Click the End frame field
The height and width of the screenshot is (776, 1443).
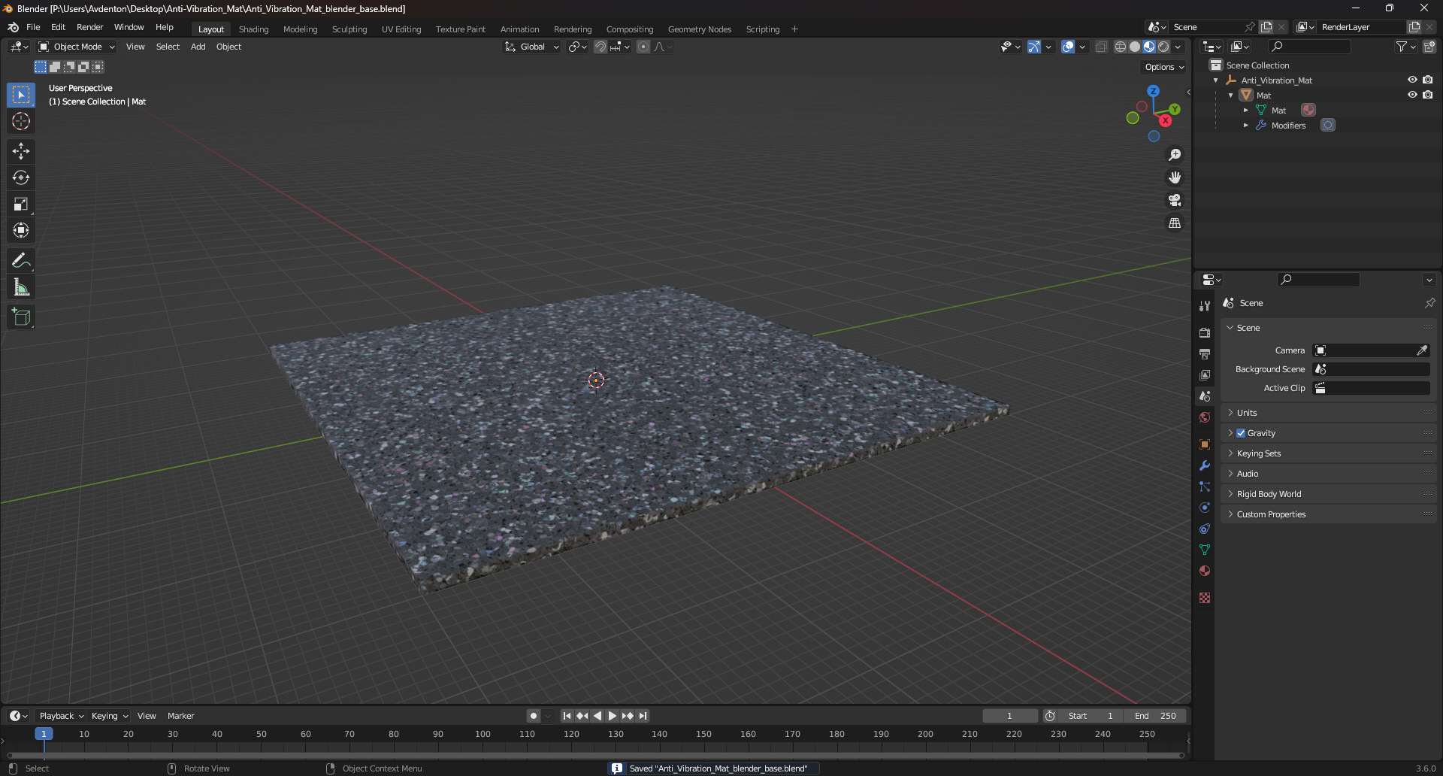coord(1155,716)
